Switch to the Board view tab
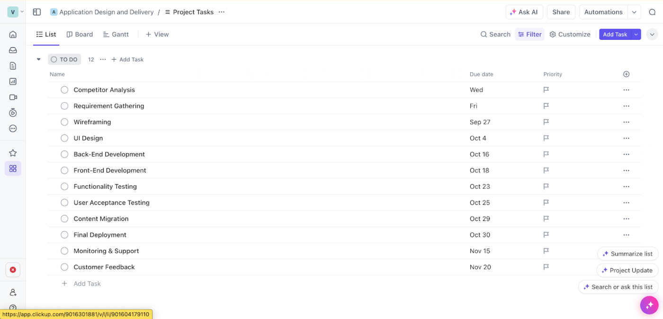This screenshot has height=319, width=663. click(x=80, y=34)
